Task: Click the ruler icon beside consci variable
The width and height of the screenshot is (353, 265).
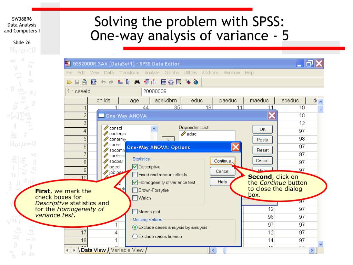Action: [x=106, y=128]
